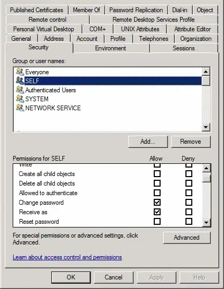The width and height of the screenshot is (224, 289).
Task: Uncheck Allow for Change password
Action: (157, 203)
